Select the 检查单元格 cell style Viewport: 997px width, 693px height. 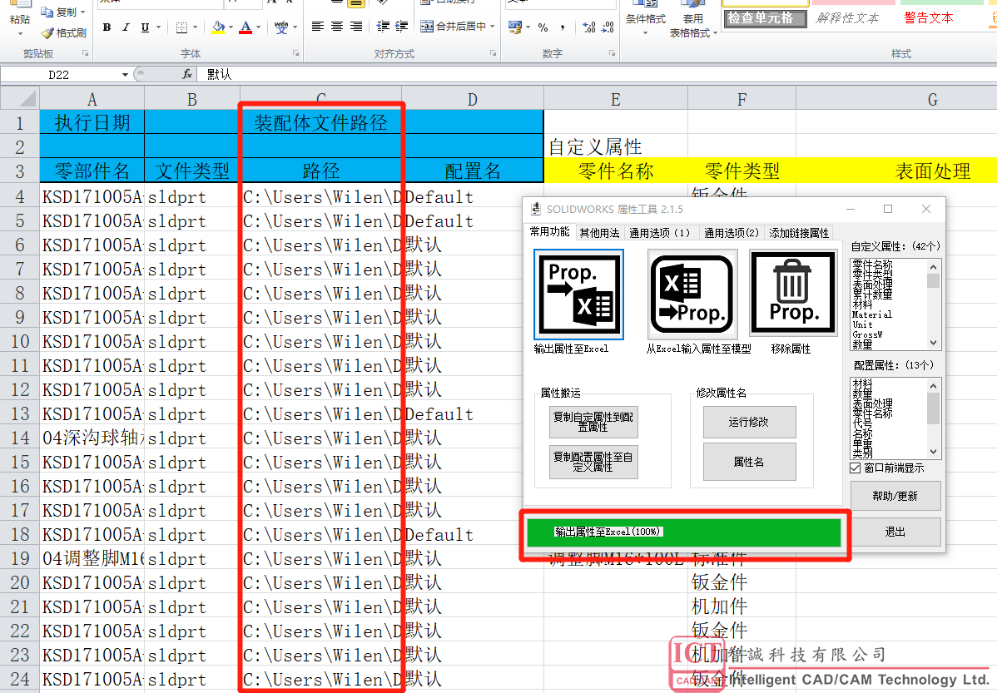766,17
